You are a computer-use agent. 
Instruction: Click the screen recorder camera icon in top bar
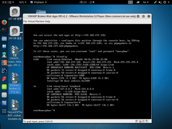138,2
